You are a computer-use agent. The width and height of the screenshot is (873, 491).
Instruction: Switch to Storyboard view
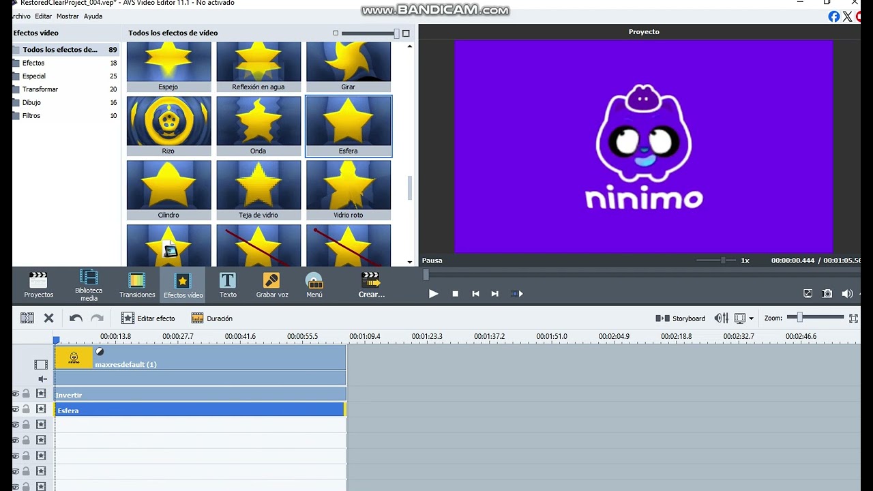(680, 318)
